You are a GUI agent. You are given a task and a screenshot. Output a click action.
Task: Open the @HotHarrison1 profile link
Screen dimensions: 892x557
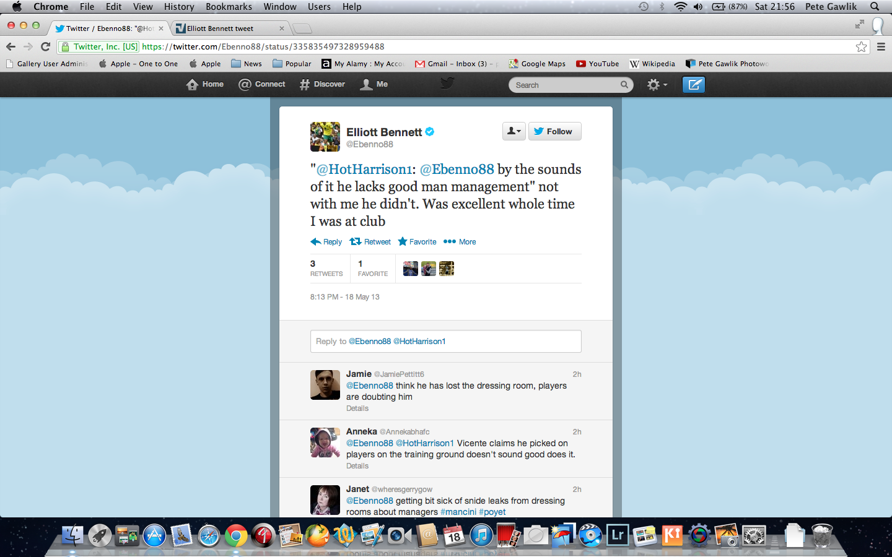click(x=364, y=169)
